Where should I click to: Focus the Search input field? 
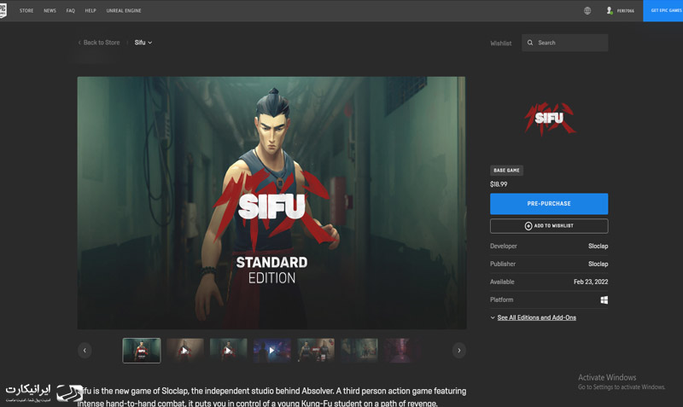(565, 43)
